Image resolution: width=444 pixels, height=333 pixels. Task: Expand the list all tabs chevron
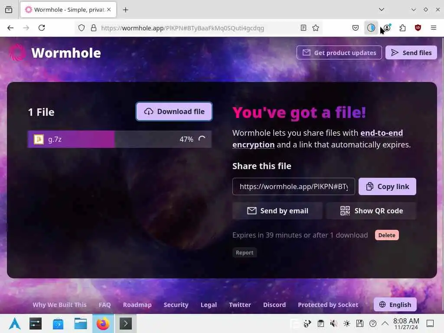382,10
